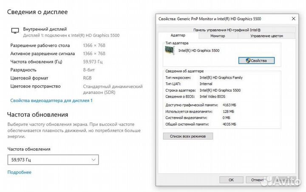The width and height of the screenshot is (306, 192).
Task: Click the 4163 МБ available graphics memory value
Action: [229, 105]
